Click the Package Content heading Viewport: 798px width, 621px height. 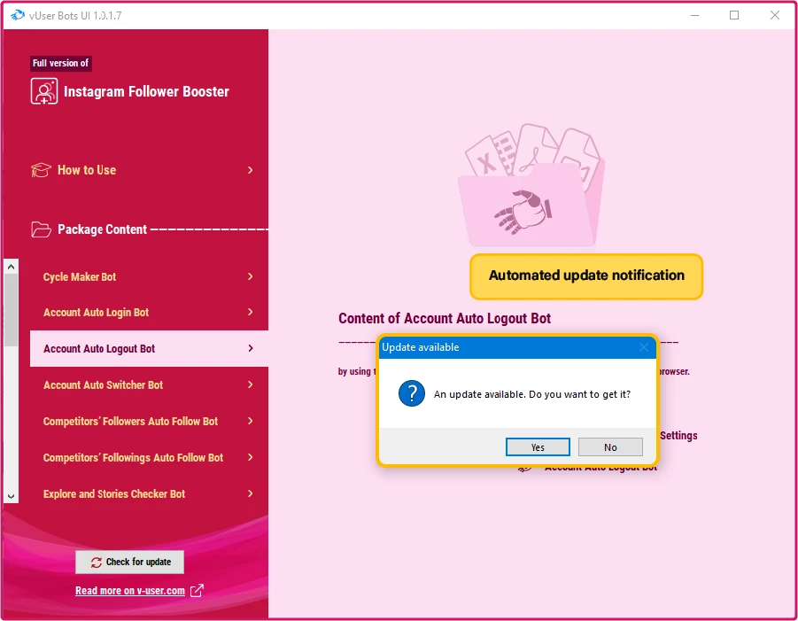[102, 229]
